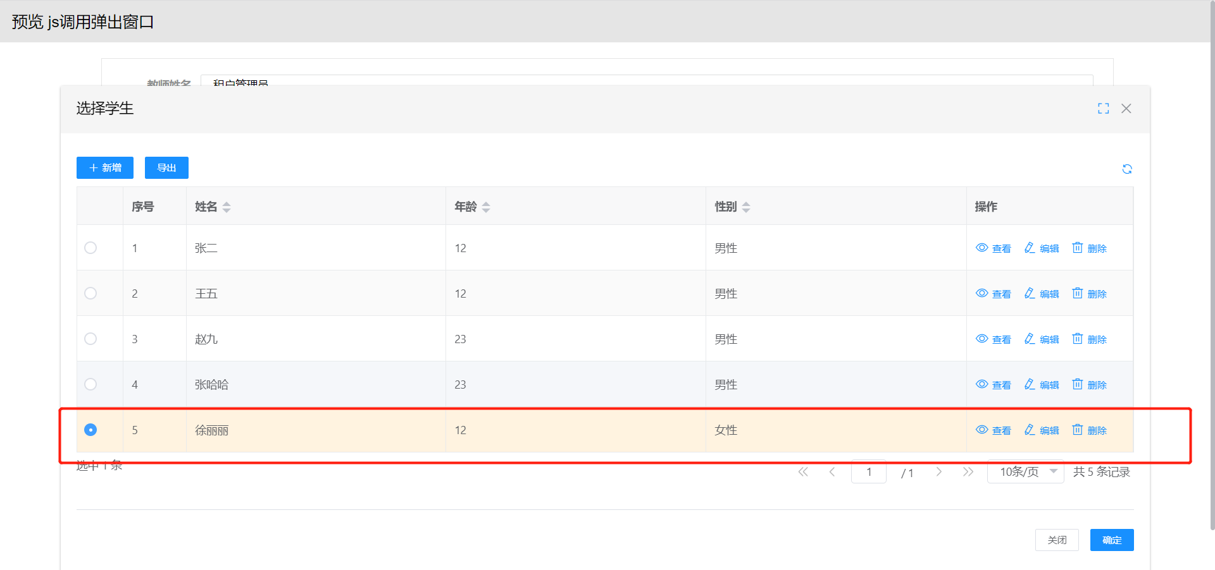Click the page number input field
The width and height of the screenshot is (1215, 570).
pos(868,472)
